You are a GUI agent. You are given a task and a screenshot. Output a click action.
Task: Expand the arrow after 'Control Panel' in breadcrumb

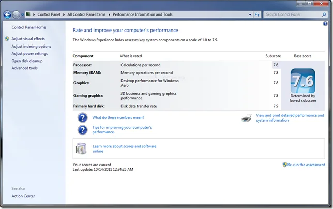point(64,15)
